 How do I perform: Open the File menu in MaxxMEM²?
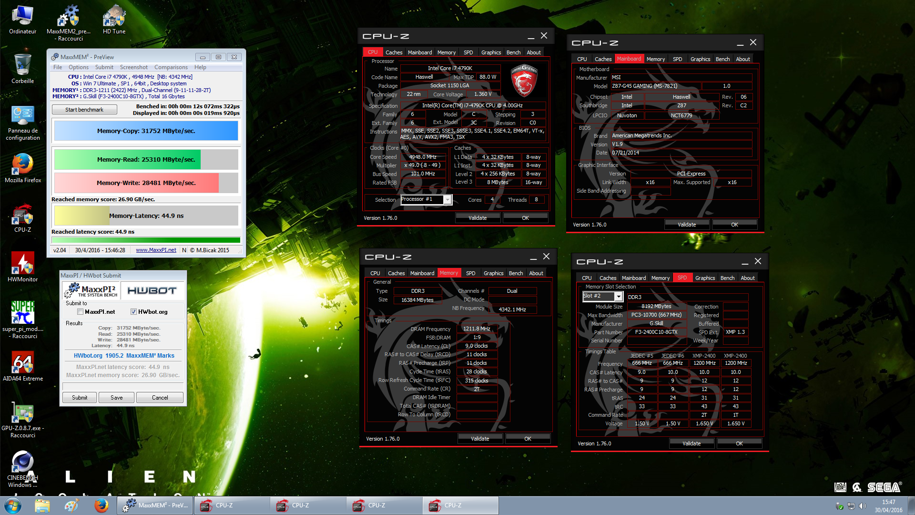pyautogui.click(x=58, y=67)
